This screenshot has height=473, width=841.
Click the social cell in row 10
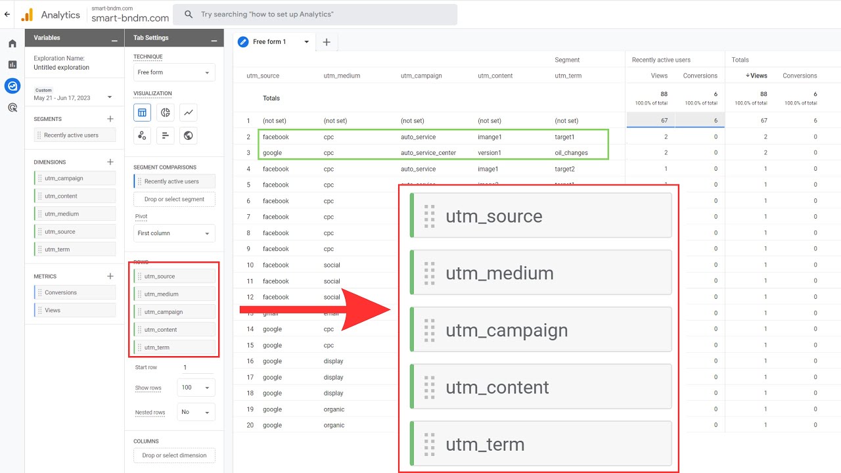click(332, 265)
